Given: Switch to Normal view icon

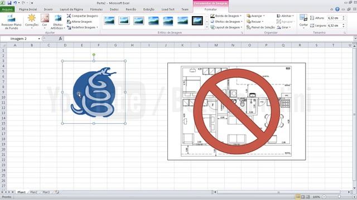Looking at the screenshot, I should [298, 197].
